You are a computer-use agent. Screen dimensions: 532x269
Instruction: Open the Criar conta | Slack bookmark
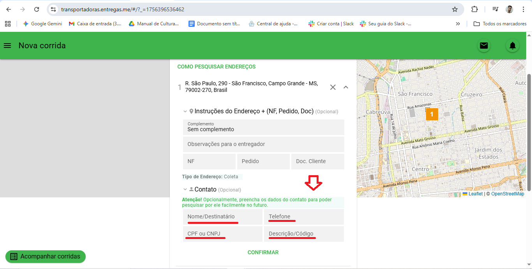[331, 24]
